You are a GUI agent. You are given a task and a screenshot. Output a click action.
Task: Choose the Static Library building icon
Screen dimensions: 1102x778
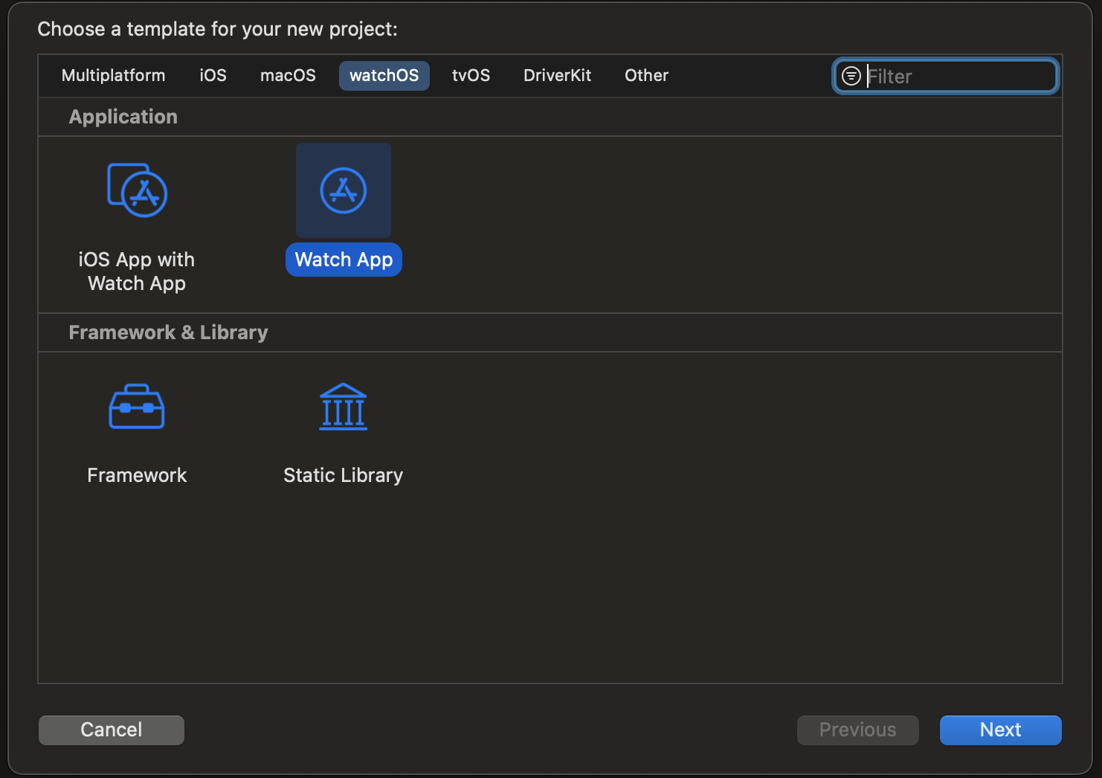(x=344, y=407)
